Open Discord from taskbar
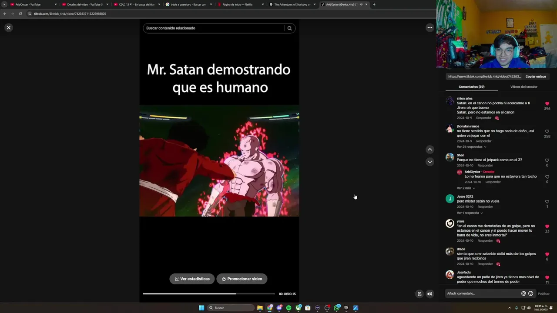Viewport: 557px width, 313px height. [x=279, y=308]
